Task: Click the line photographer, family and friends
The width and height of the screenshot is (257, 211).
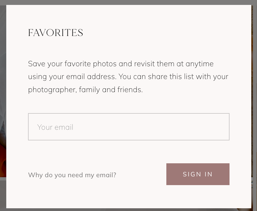Action: pos(85,90)
